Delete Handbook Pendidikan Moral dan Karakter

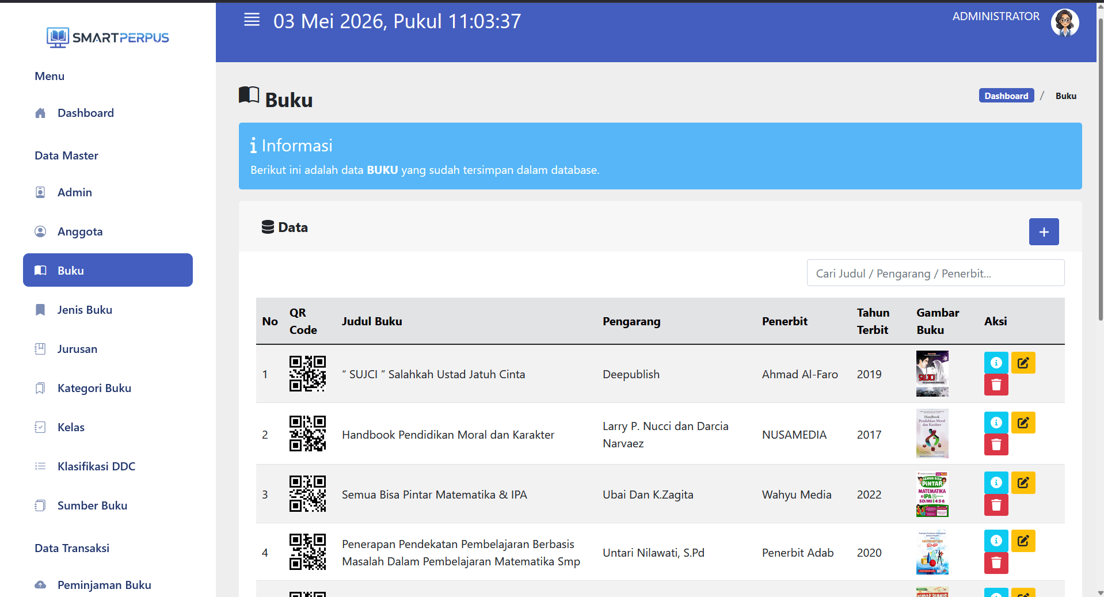(996, 444)
